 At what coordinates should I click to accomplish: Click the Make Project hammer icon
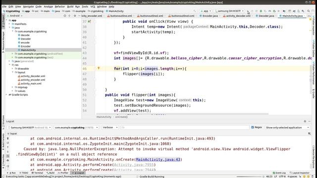(x=195, y=11)
